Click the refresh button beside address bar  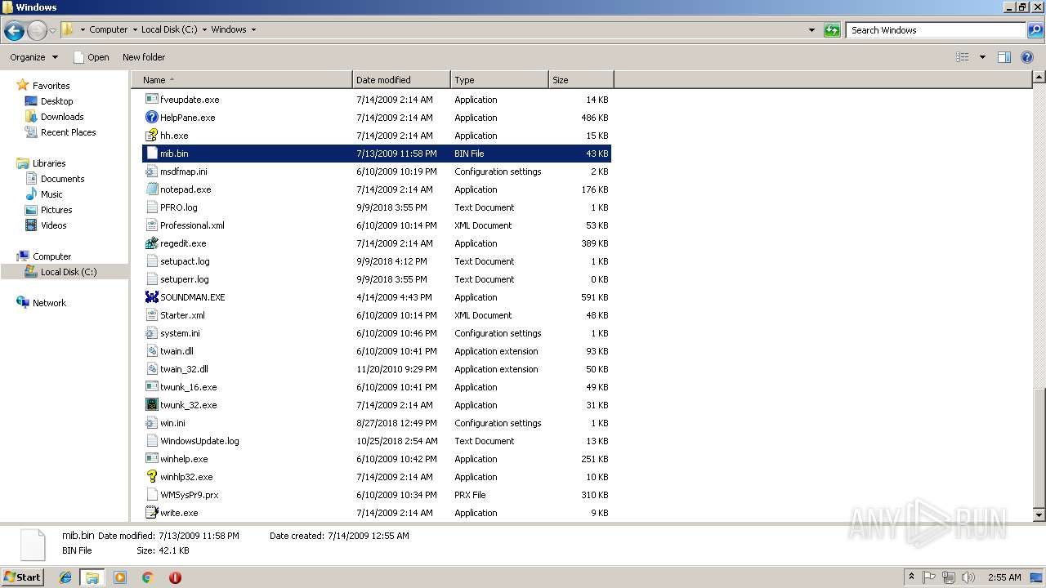(x=832, y=30)
